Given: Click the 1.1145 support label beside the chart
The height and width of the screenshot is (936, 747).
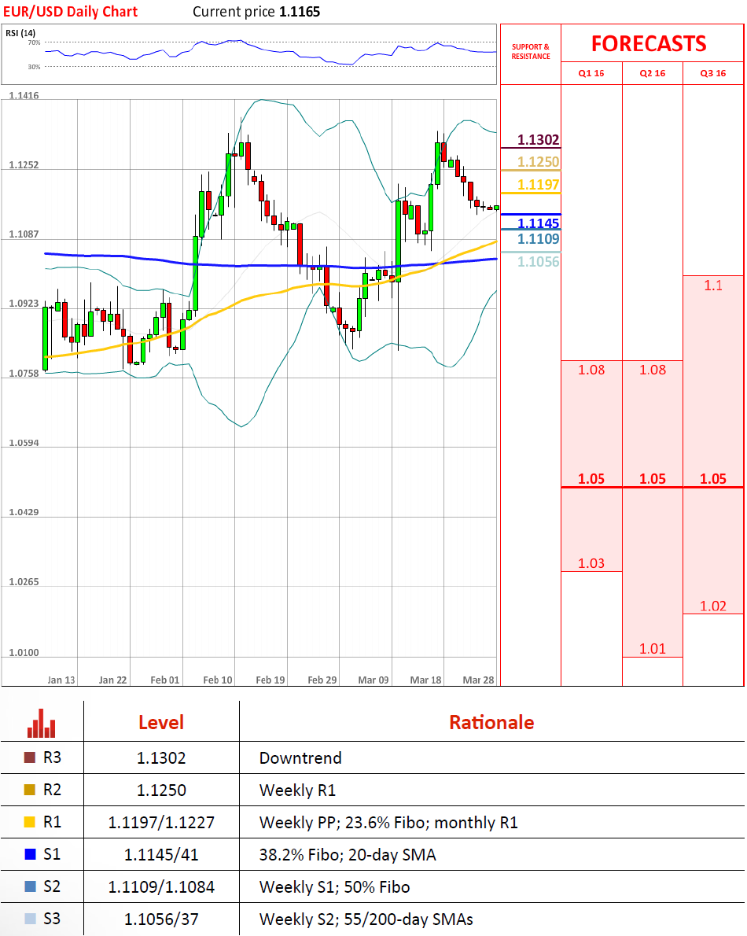Looking at the screenshot, I should tap(538, 223).
